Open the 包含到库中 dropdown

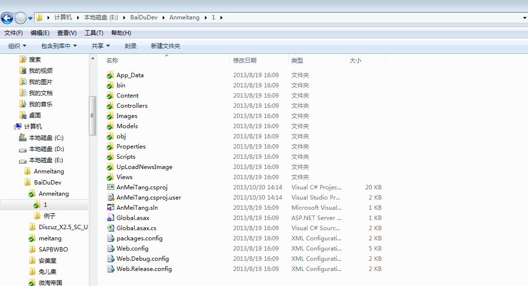59,46
